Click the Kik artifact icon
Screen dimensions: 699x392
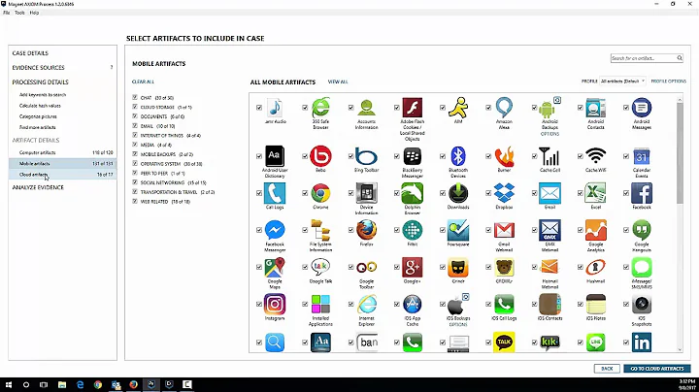(549, 343)
